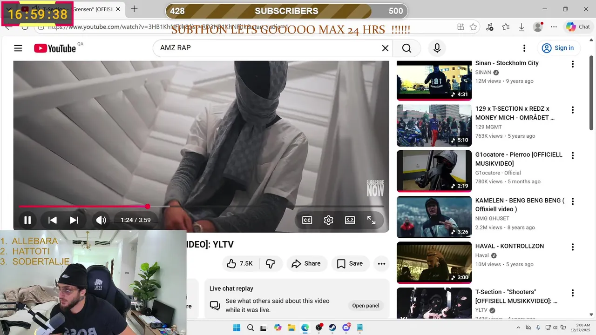Open the YouTube hamburger guide menu
Image resolution: width=596 pixels, height=335 pixels.
coord(18,48)
